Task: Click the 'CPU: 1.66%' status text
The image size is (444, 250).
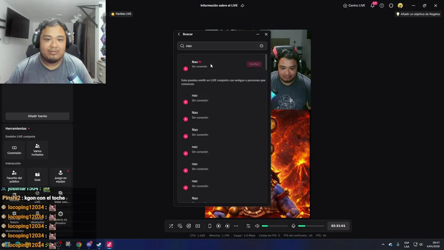Action: [x=197, y=235]
